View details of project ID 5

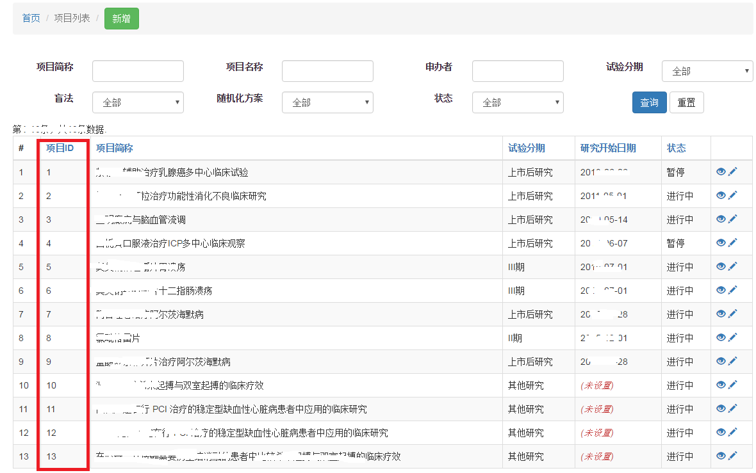pyautogui.click(x=721, y=266)
